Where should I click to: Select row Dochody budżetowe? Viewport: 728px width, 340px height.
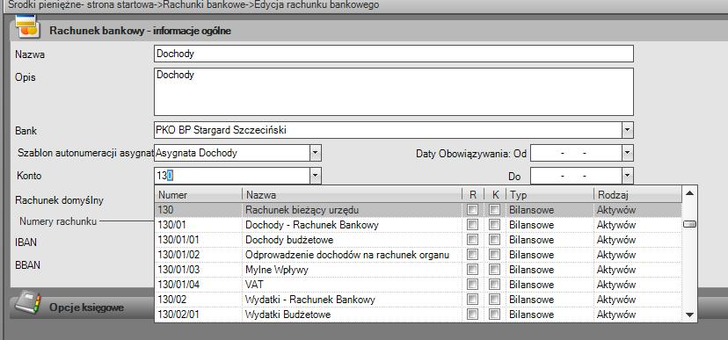419,240
